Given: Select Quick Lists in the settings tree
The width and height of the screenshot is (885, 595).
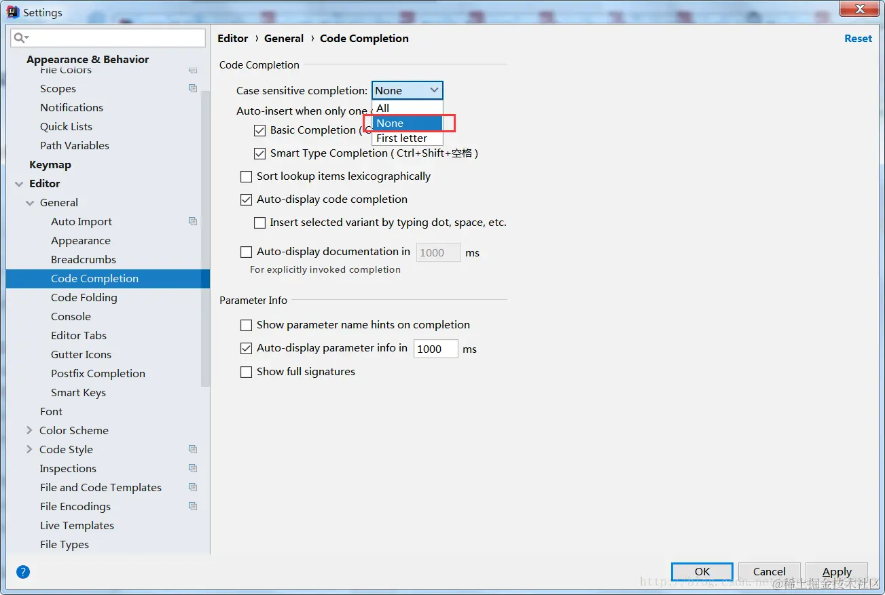Looking at the screenshot, I should 66,127.
